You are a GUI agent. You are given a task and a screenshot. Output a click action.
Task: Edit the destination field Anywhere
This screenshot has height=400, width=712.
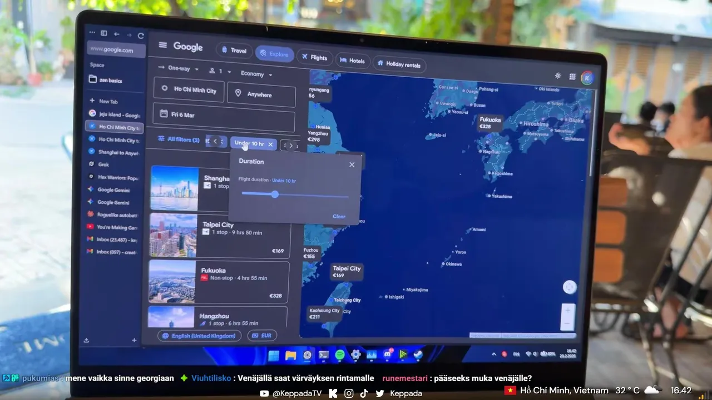(x=261, y=94)
